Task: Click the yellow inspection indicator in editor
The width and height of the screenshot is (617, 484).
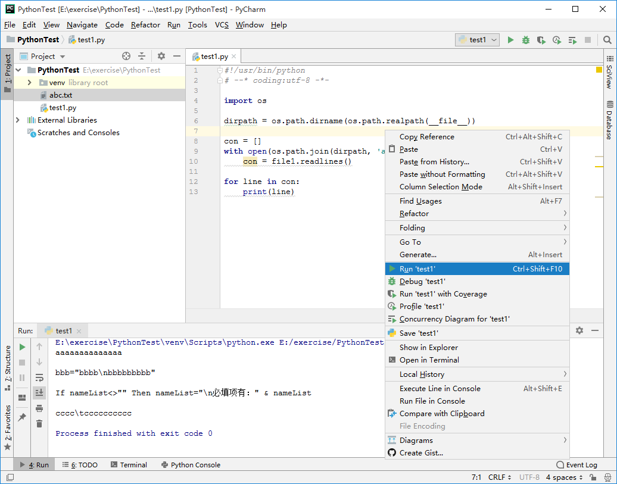Action: (599, 70)
